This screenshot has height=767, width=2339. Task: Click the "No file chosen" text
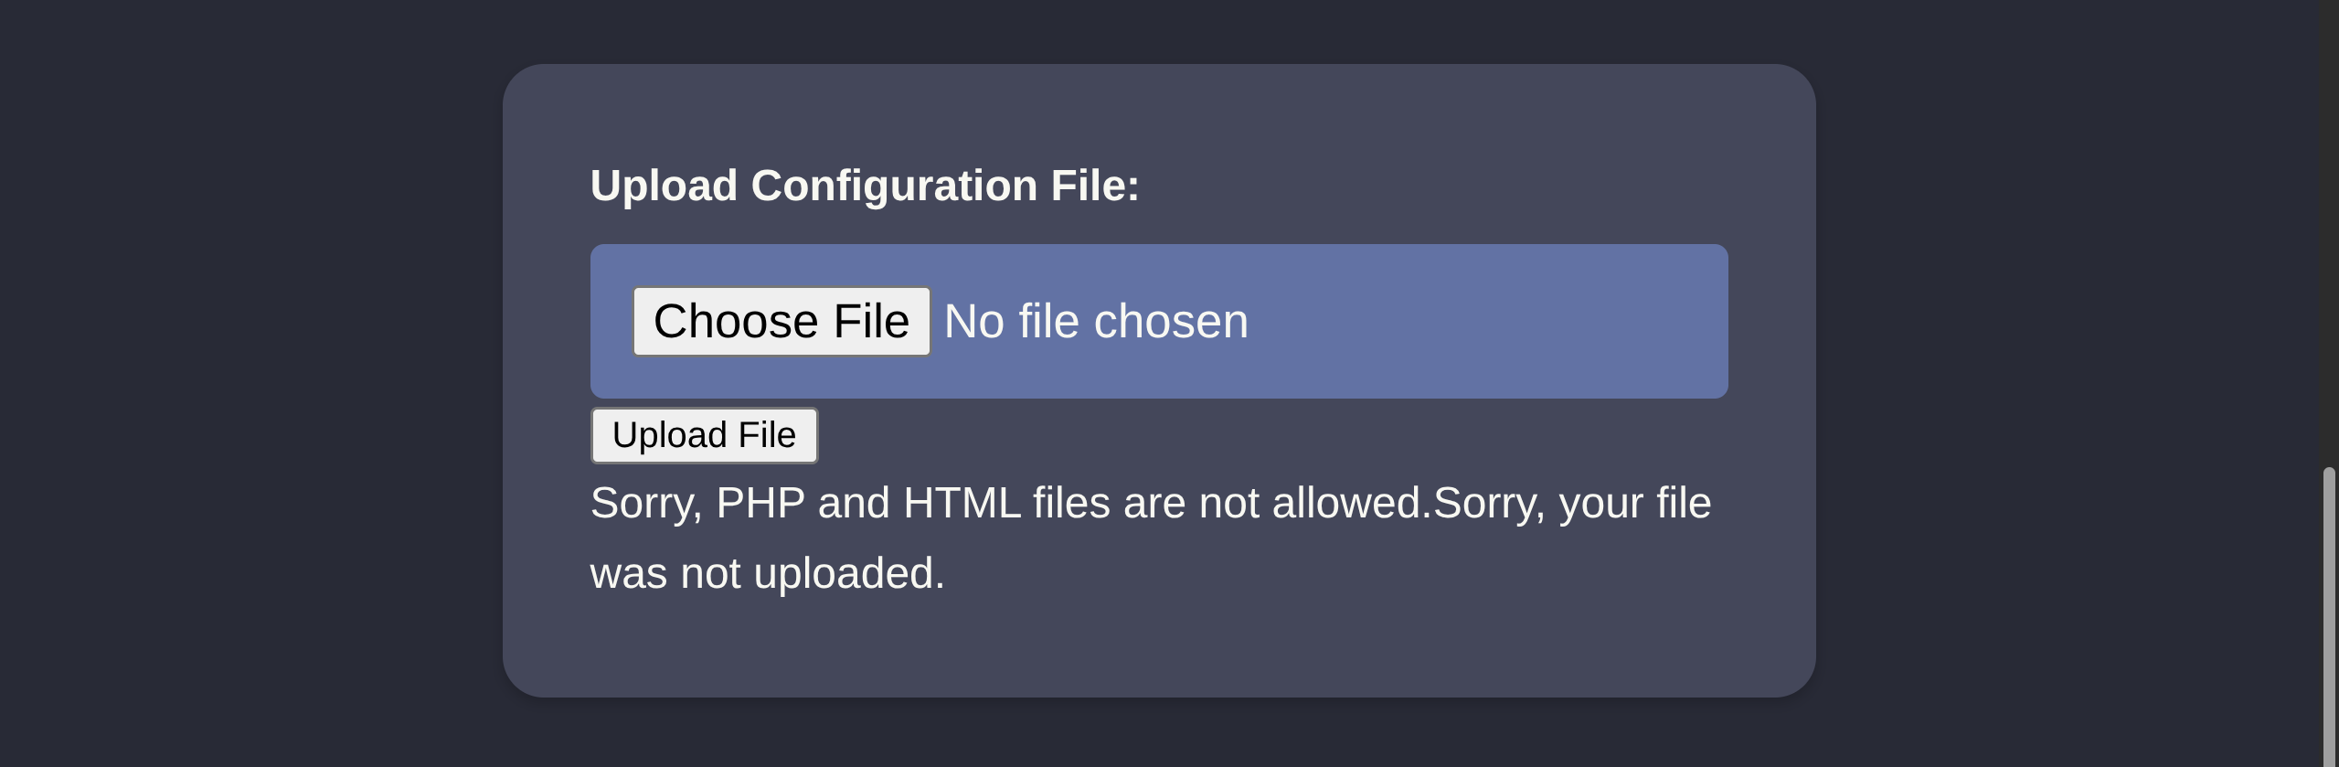pos(1095,322)
